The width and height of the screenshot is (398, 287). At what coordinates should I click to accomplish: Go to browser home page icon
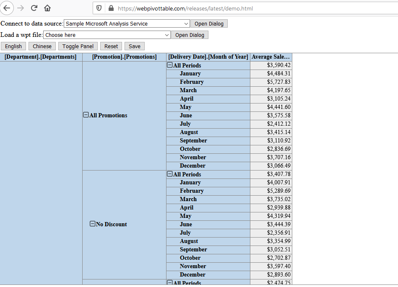click(47, 8)
